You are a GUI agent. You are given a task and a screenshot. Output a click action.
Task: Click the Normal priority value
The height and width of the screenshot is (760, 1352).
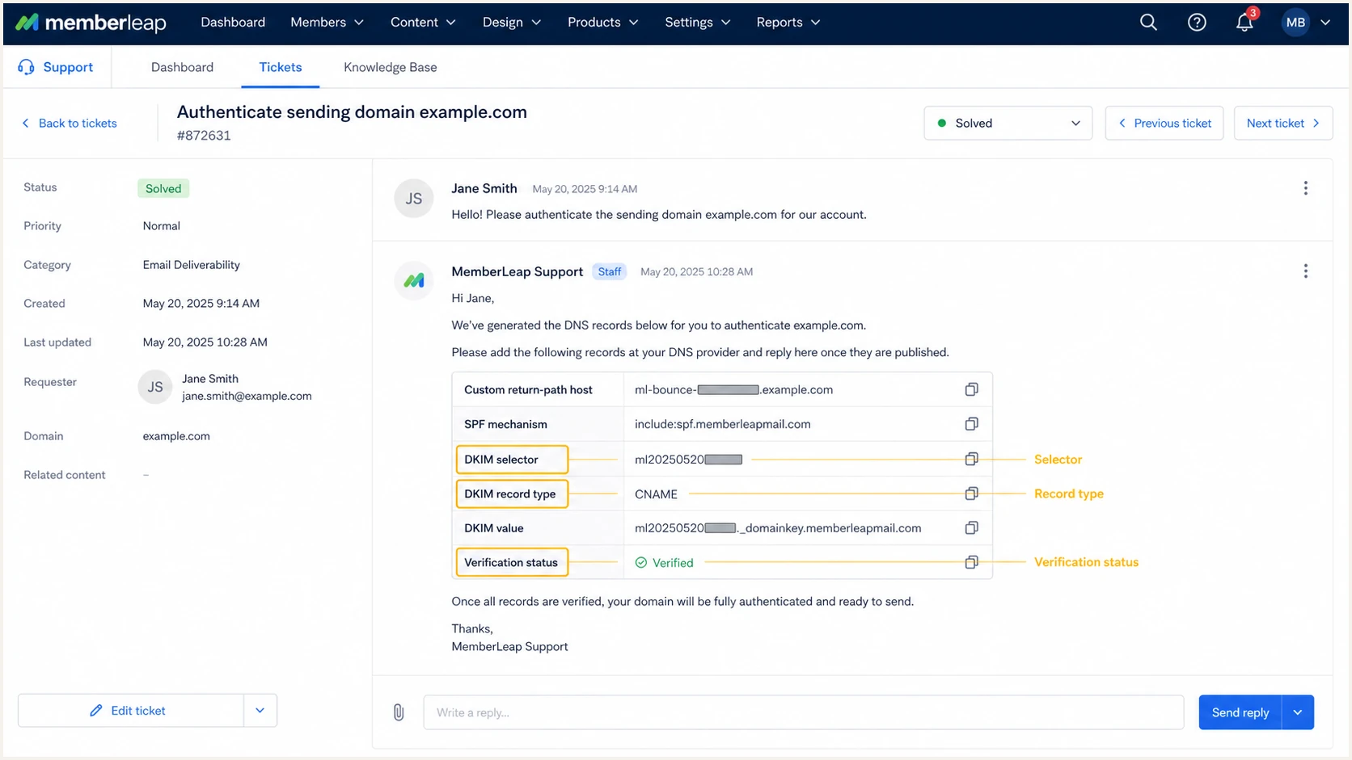coord(162,226)
